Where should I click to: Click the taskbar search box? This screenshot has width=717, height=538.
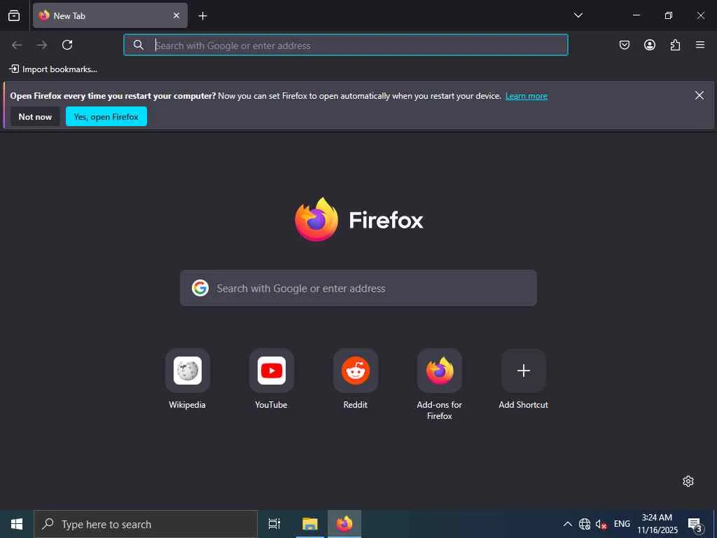tap(146, 524)
